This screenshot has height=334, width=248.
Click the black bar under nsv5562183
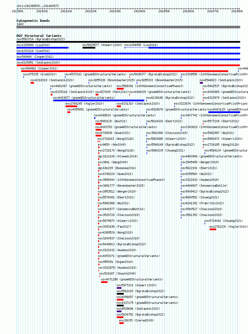click(120, 294)
